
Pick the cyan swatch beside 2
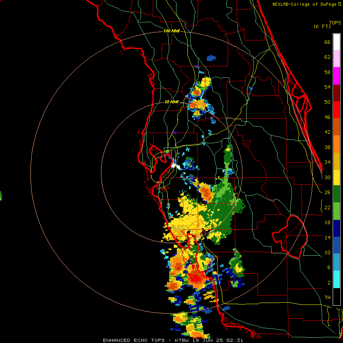337,279
